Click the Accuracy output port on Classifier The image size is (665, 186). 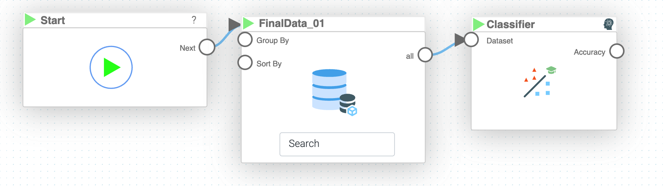(617, 51)
